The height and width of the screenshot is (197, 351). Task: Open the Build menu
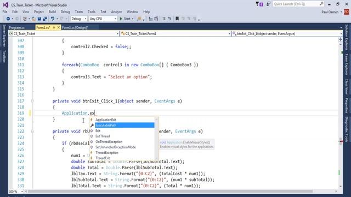[52, 11]
